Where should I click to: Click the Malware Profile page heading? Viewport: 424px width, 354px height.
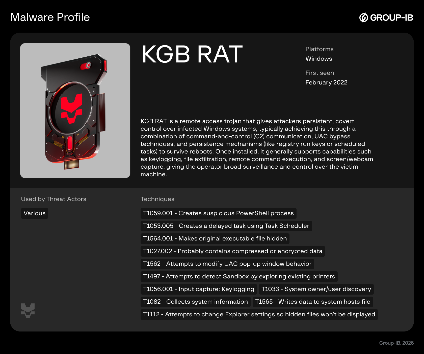50,17
